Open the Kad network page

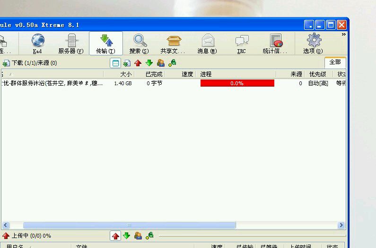pyautogui.click(x=37, y=44)
